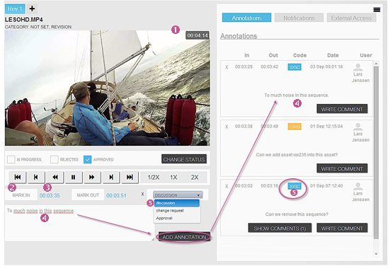Pause the video playback
The width and height of the screenshot is (388, 266).
[x=74, y=177]
